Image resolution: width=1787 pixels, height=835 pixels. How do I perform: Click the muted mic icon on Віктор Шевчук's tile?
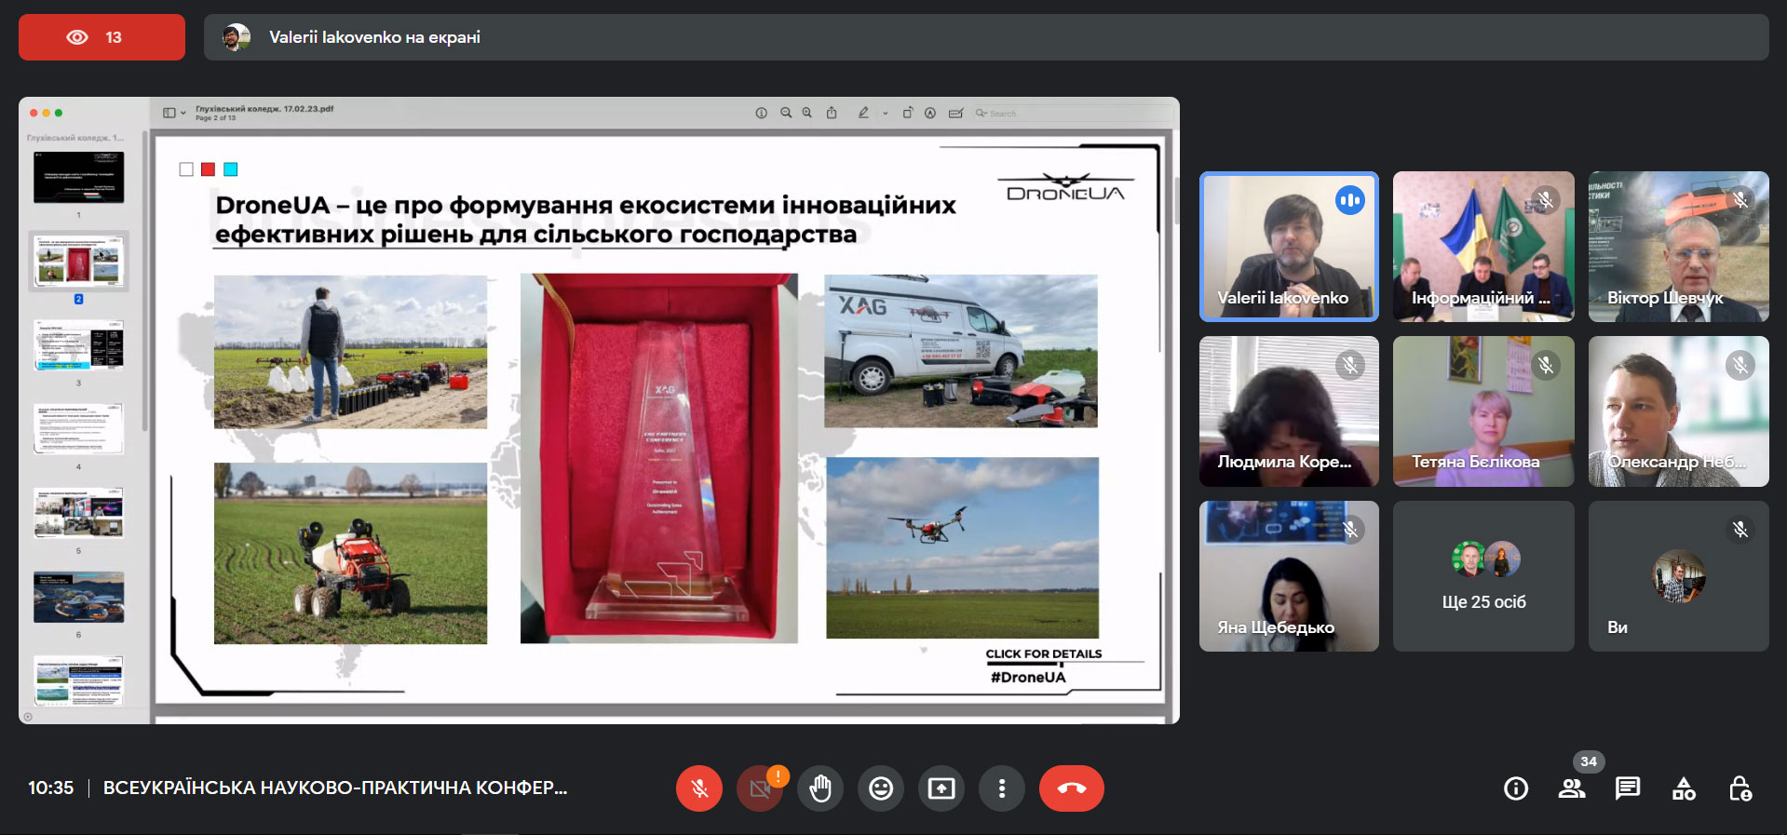(1740, 200)
